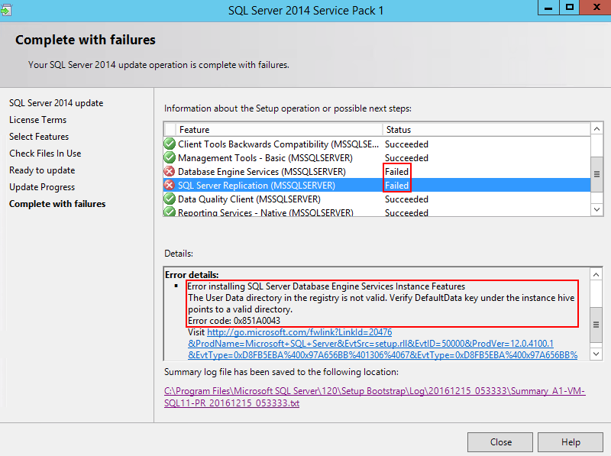
Task: Select 'Ready to update' step in sidebar
Action: [x=42, y=170]
